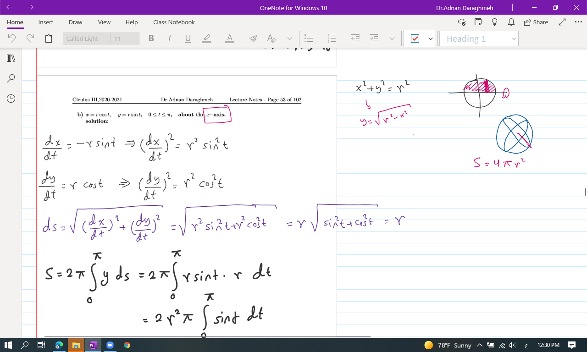The height and width of the screenshot is (352, 587).
Task: Open the Class Notebook tab
Action: pyautogui.click(x=174, y=22)
